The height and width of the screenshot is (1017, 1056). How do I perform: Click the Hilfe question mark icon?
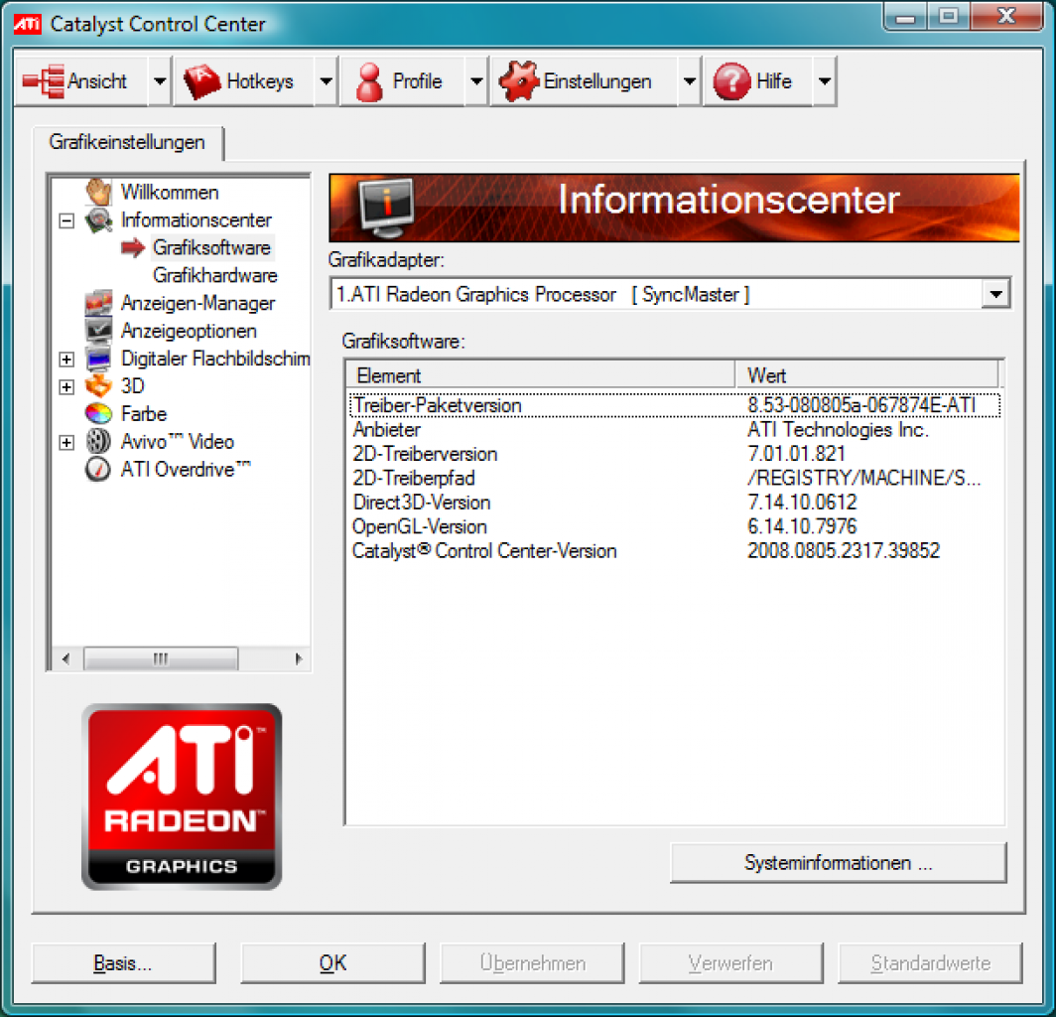(732, 81)
